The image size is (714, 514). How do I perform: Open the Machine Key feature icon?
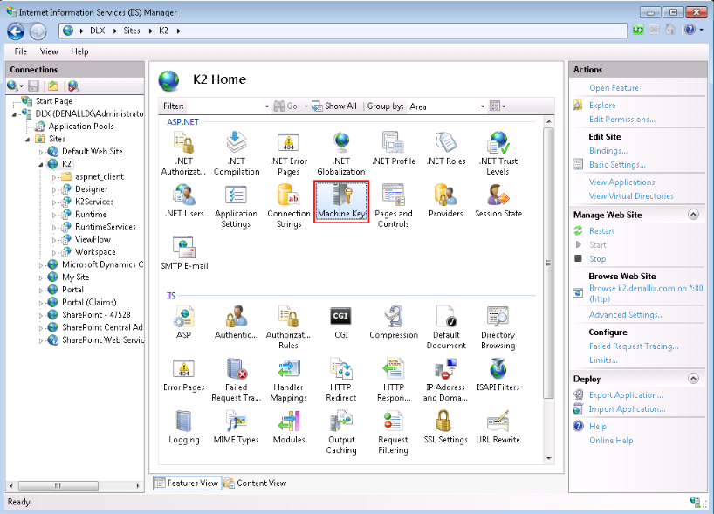[x=340, y=201]
